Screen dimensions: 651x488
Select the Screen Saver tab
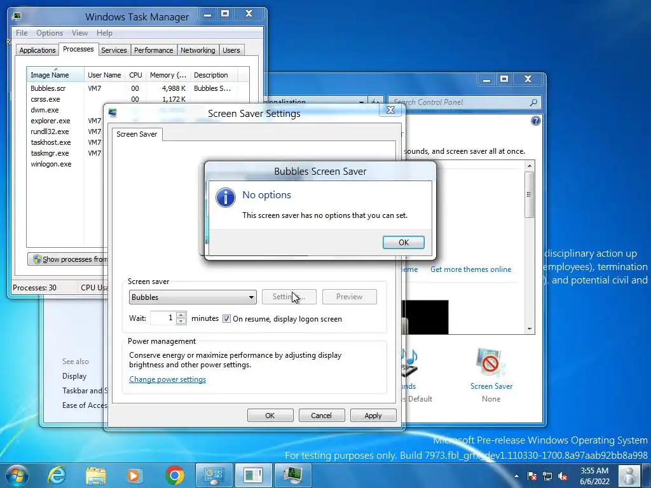[137, 134]
